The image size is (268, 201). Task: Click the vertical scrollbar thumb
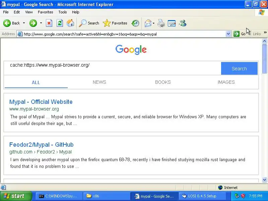pyautogui.click(x=264, y=59)
